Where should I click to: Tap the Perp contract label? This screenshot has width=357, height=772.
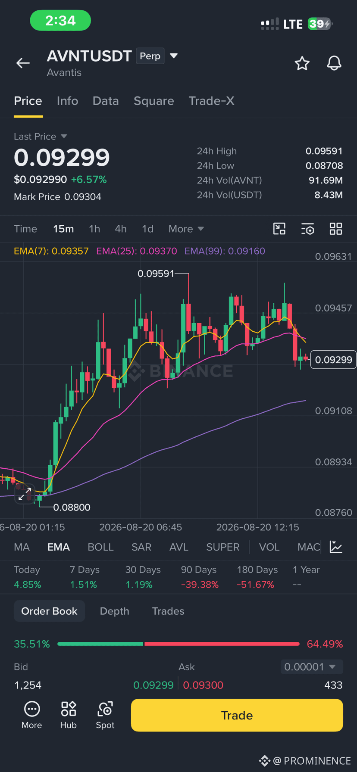click(x=150, y=56)
